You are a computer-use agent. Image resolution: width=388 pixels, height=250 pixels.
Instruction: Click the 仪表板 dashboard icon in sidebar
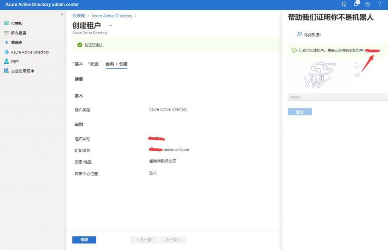[x=6, y=23]
